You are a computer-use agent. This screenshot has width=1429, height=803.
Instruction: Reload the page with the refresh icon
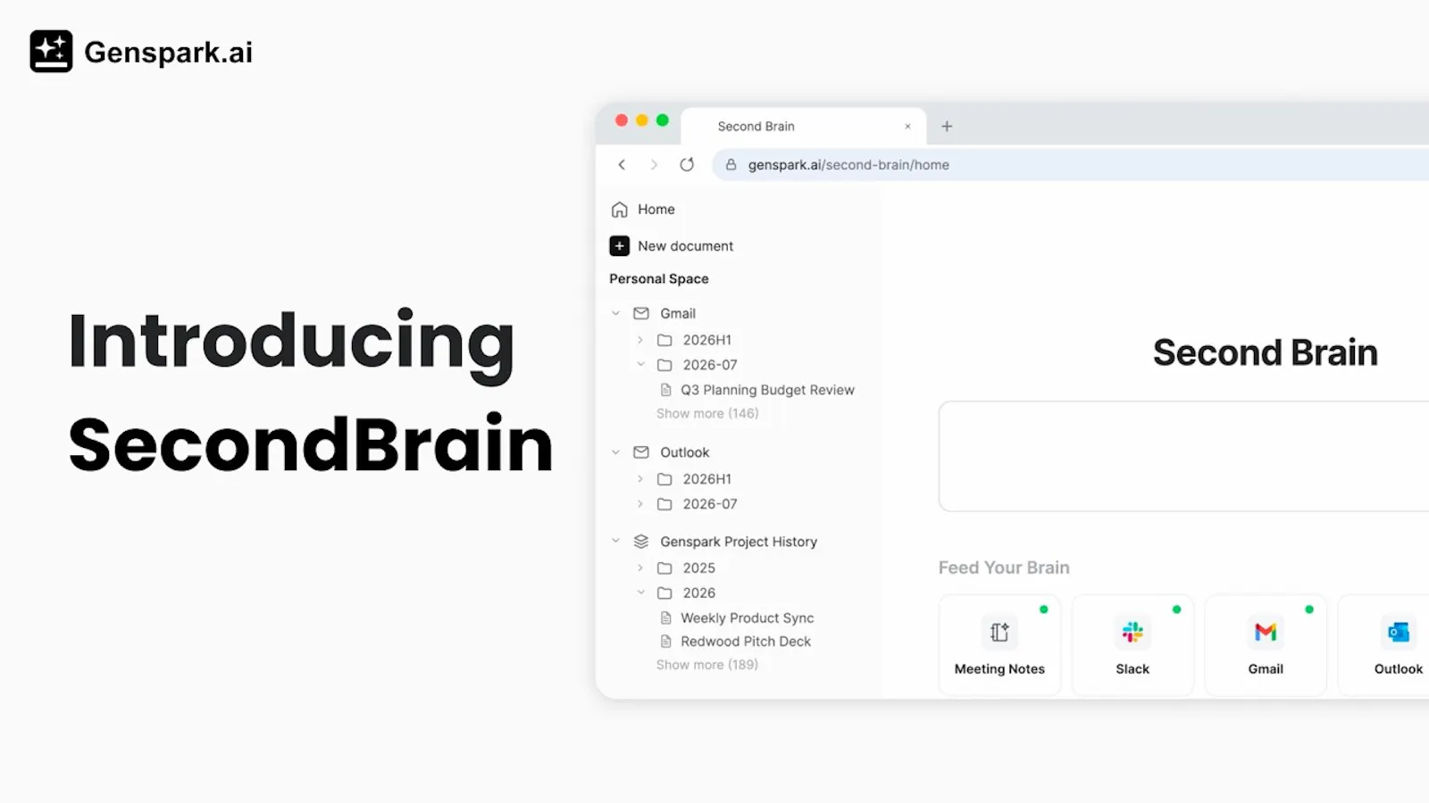click(x=687, y=164)
